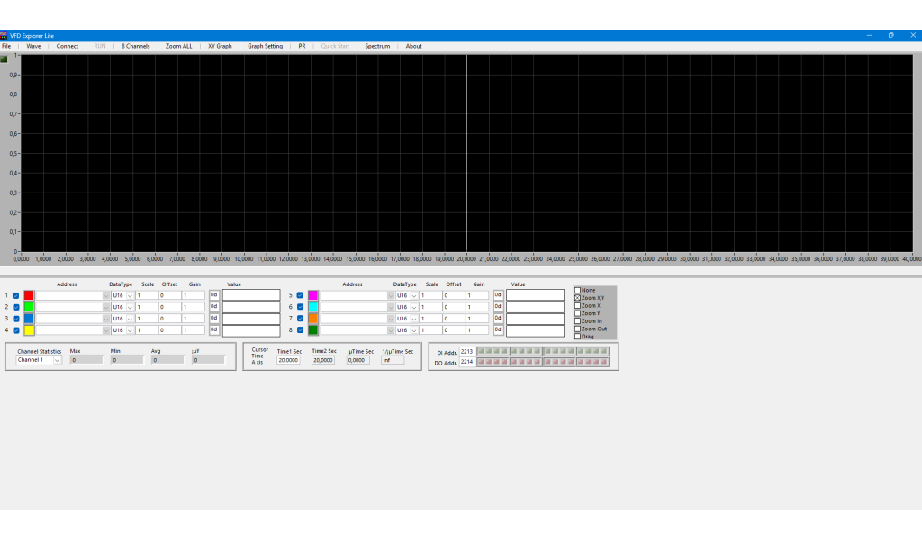Image resolution: width=922 pixels, height=540 pixels.
Task: Open the Wave menu
Action: 33,46
